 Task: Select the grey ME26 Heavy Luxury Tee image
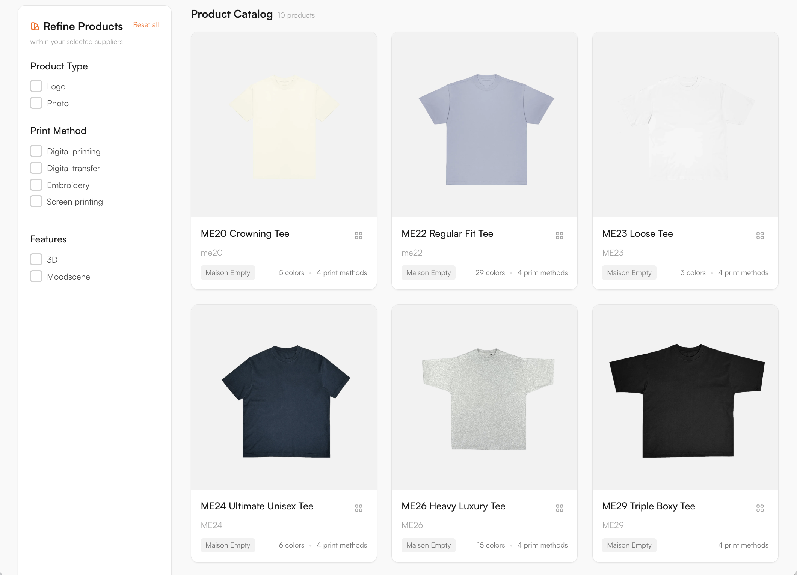pyautogui.click(x=485, y=397)
